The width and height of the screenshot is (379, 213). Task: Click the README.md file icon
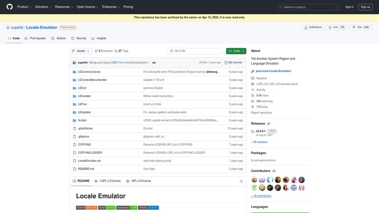pos(74,169)
